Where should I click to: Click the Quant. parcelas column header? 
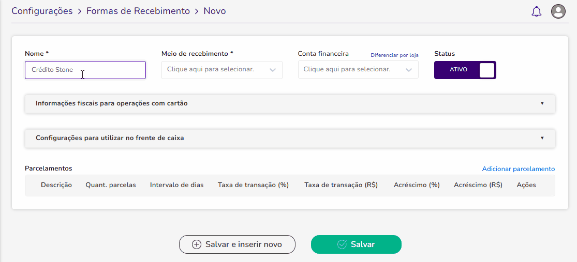coord(111,185)
